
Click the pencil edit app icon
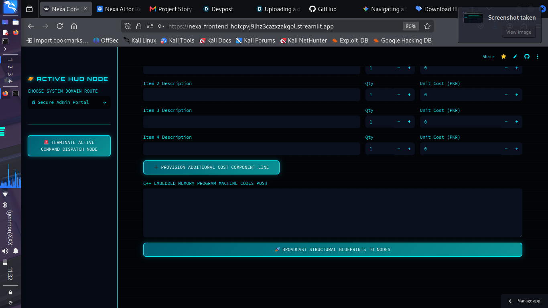[x=516, y=57]
